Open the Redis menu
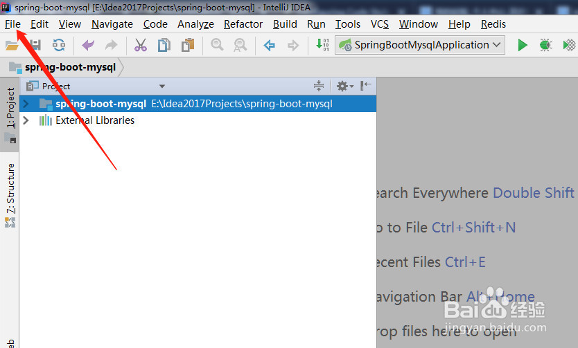The width and height of the screenshot is (578, 348). (493, 24)
